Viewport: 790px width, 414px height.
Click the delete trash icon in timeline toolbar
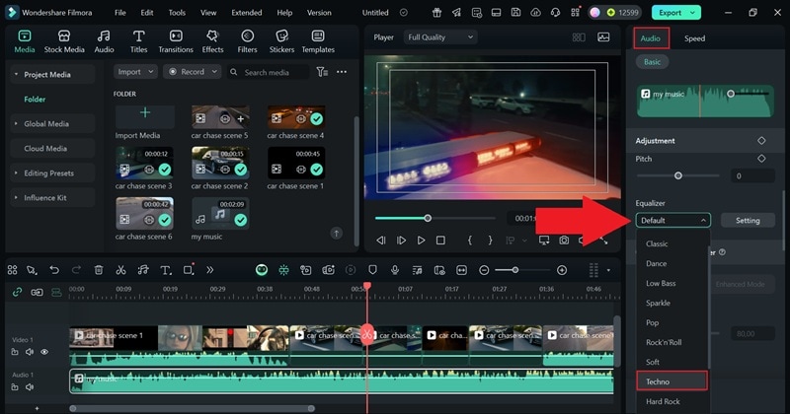click(99, 270)
